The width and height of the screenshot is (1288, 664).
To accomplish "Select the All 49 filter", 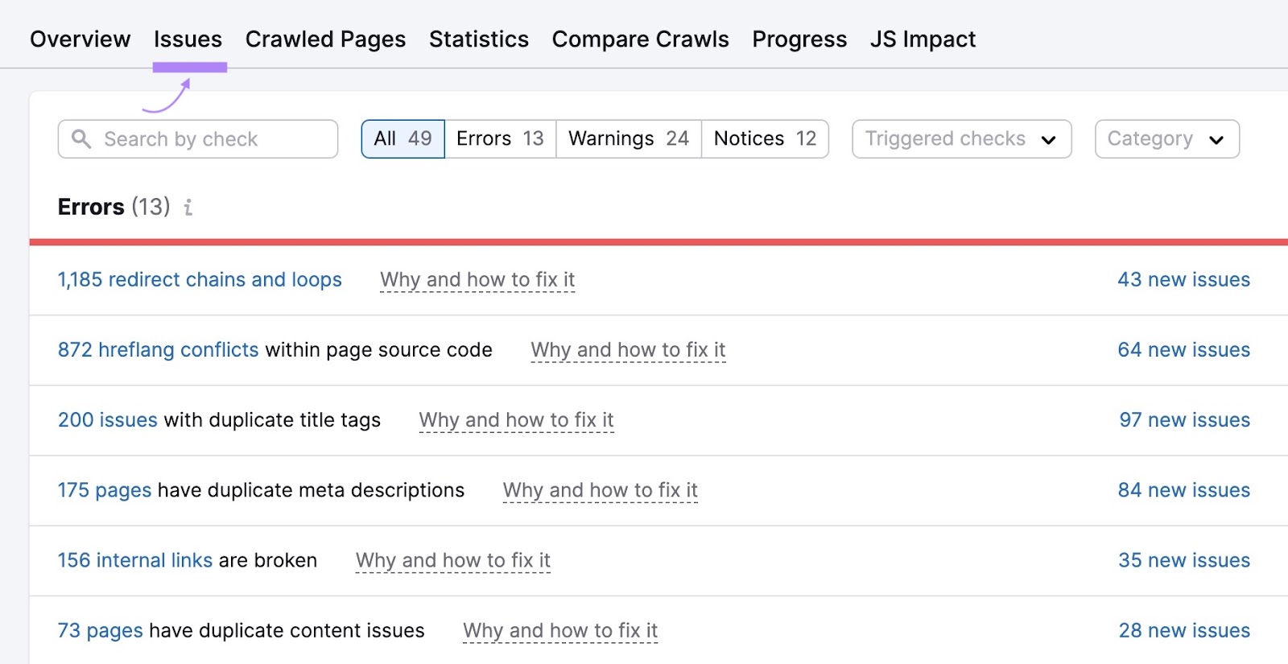I will (x=402, y=139).
